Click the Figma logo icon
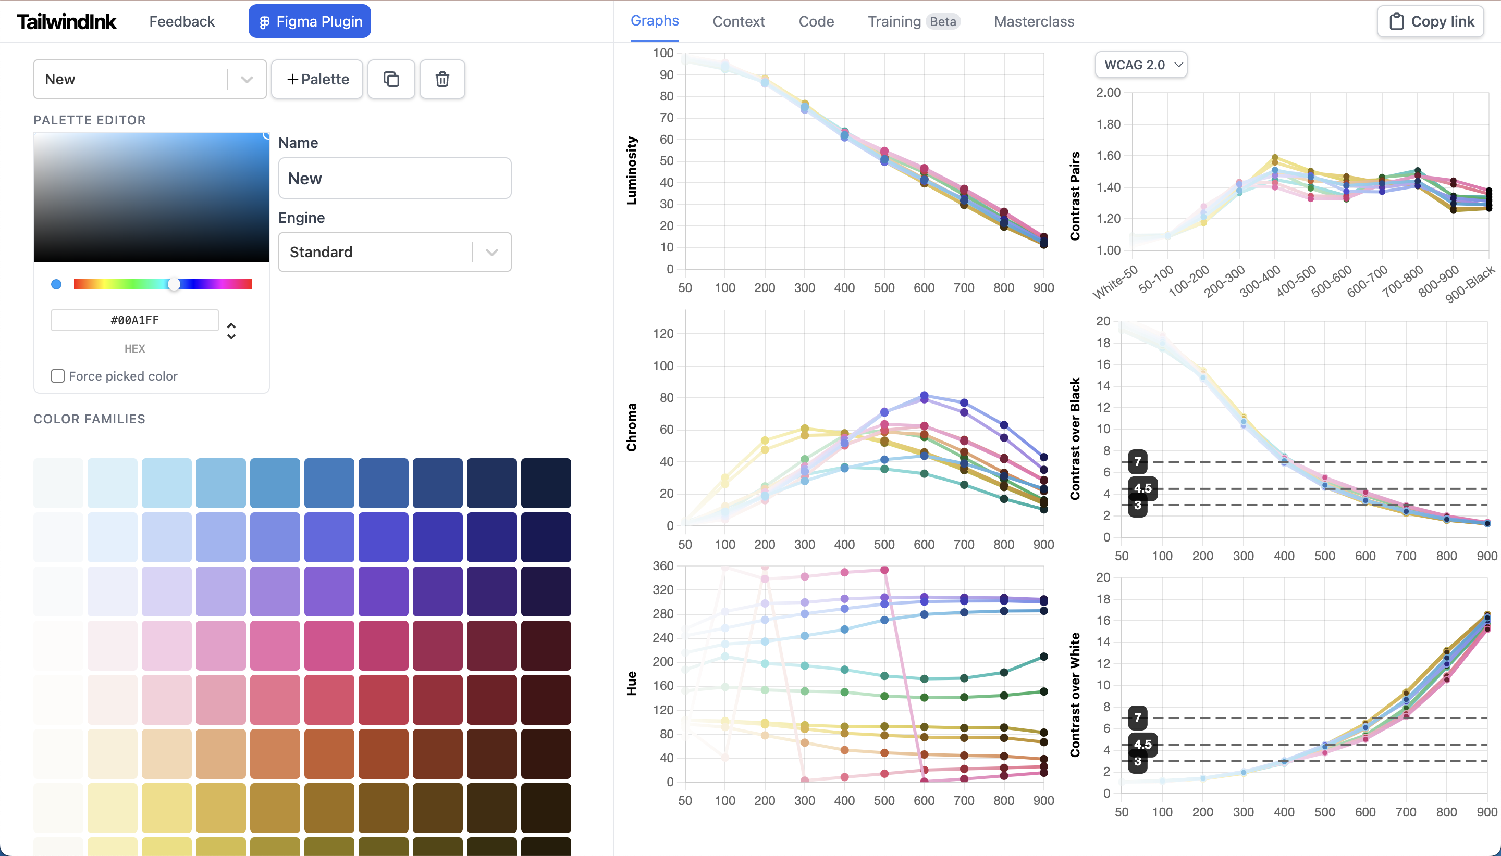Screen dimensions: 1501x856 pos(265,22)
